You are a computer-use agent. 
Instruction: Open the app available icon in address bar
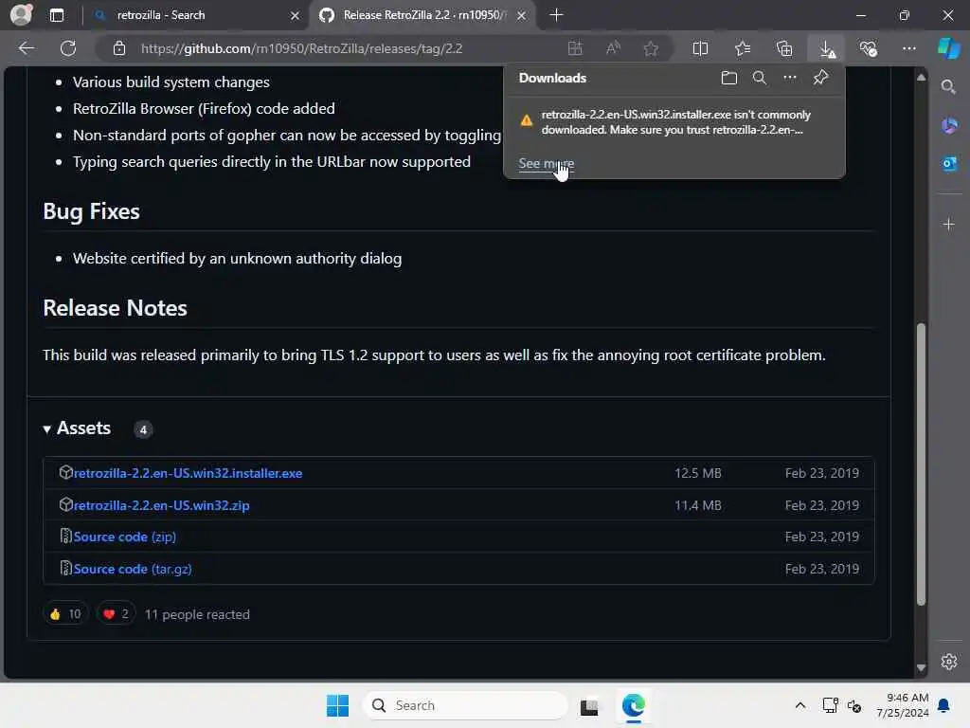(x=575, y=48)
